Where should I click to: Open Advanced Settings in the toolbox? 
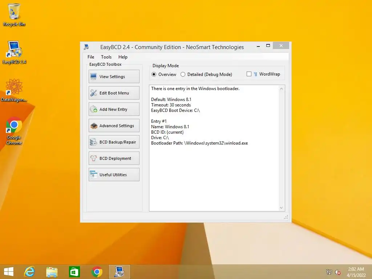tap(114, 125)
